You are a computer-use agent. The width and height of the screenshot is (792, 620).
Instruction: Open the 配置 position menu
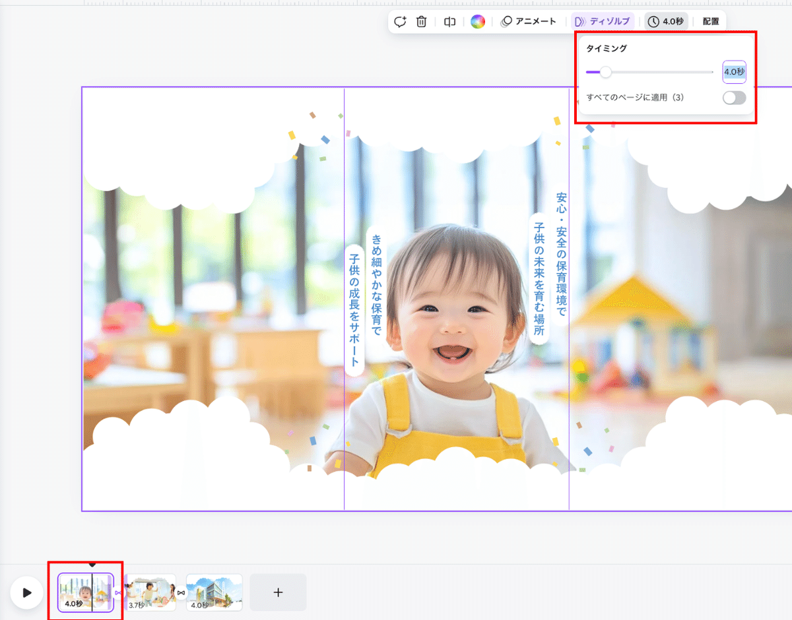tap(711, 22)
